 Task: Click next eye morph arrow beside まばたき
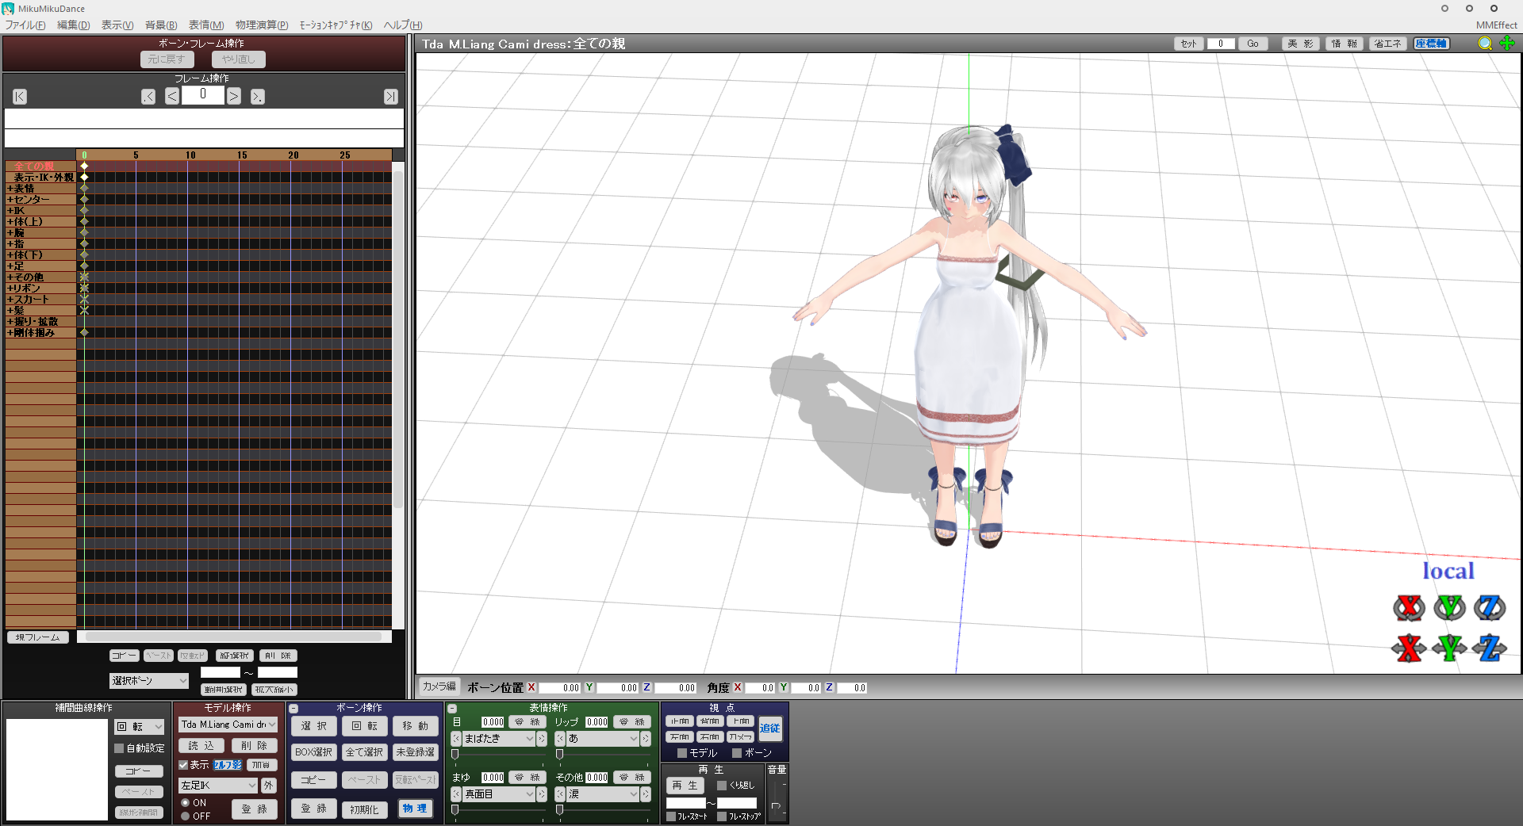pos(542,739)
